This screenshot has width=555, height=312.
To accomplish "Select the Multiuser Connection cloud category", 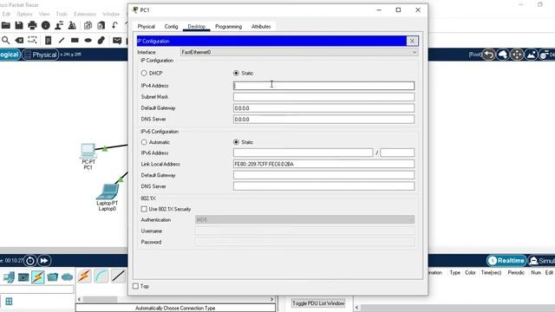I will click(x=67, y=276).
